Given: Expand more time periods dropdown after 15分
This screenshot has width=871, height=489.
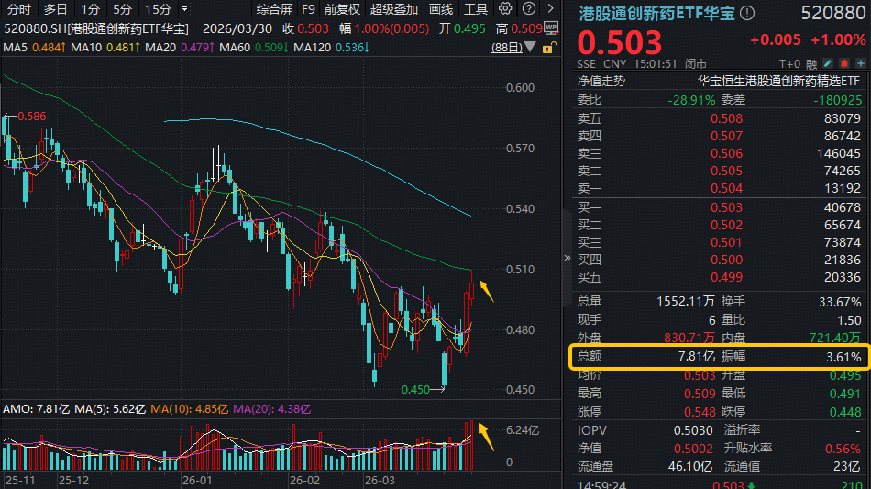Looking at the screenshot, I should click(x=185, y=9).
